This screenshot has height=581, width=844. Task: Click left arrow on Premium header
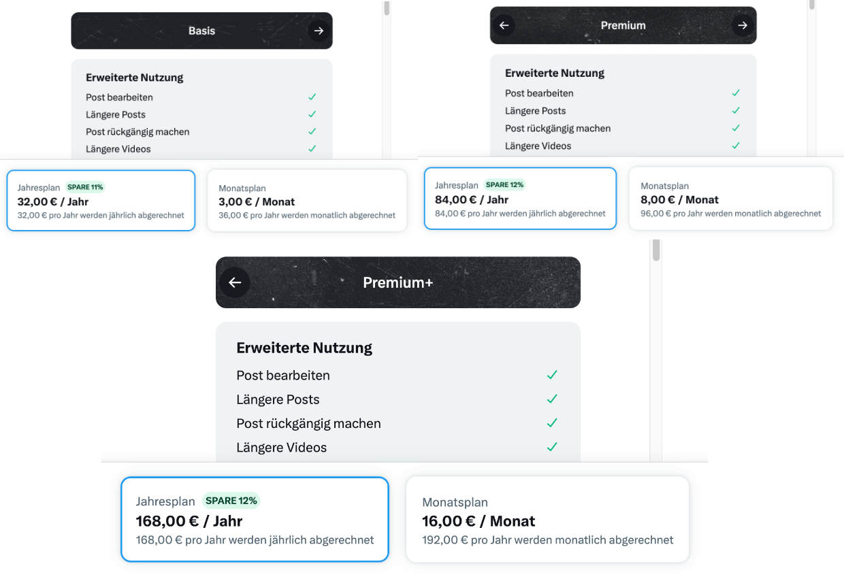click(x=504, y=25)
